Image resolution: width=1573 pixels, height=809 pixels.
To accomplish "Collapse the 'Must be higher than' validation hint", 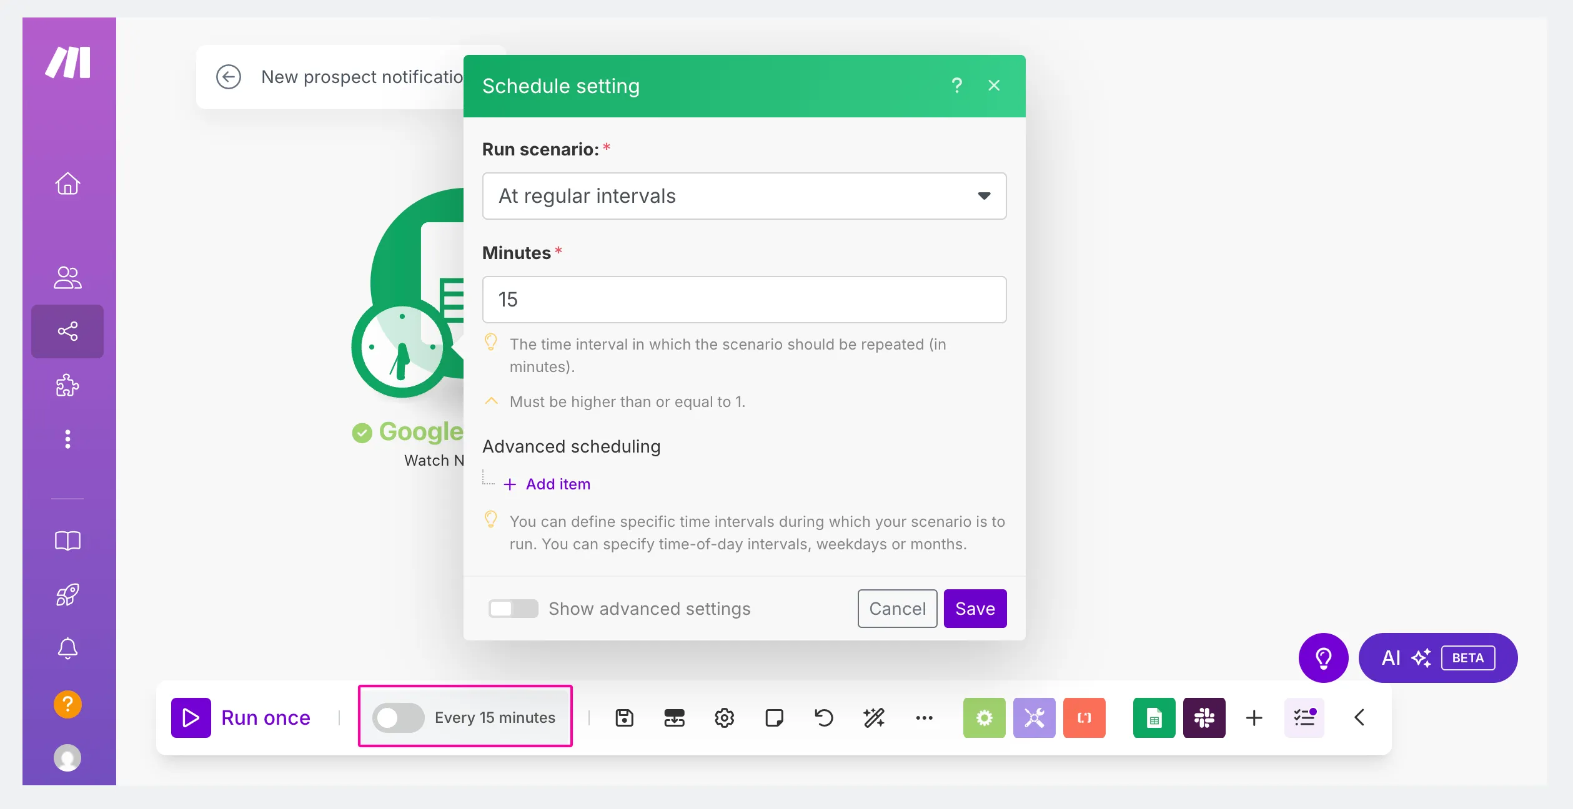I will [x=491, y=401].
